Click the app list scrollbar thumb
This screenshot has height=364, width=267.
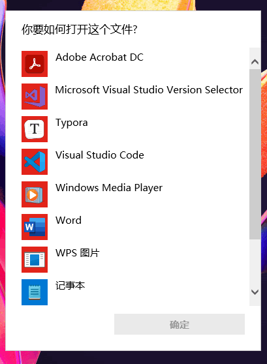click(x=255, y=154)
